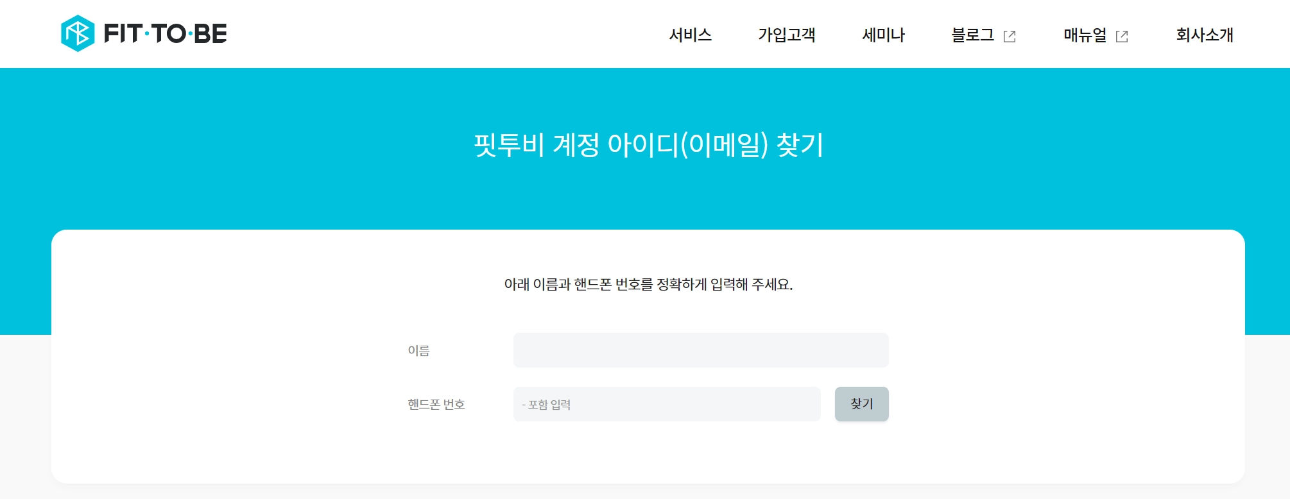Viewport: 1290px width, 499px height.
Task: Open the 매뉴얼 navigation link
Action: pos(1085,35)
